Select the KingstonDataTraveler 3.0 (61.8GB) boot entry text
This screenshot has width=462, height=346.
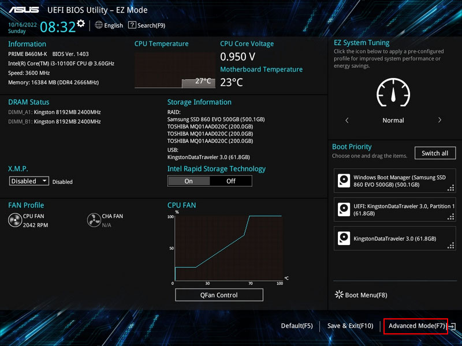[394, 239]
